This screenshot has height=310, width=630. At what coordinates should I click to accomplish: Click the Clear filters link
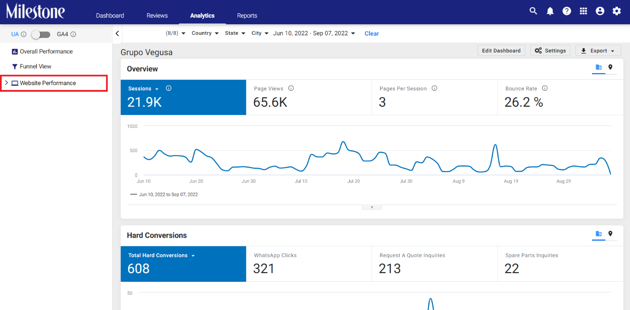(372, 34)
